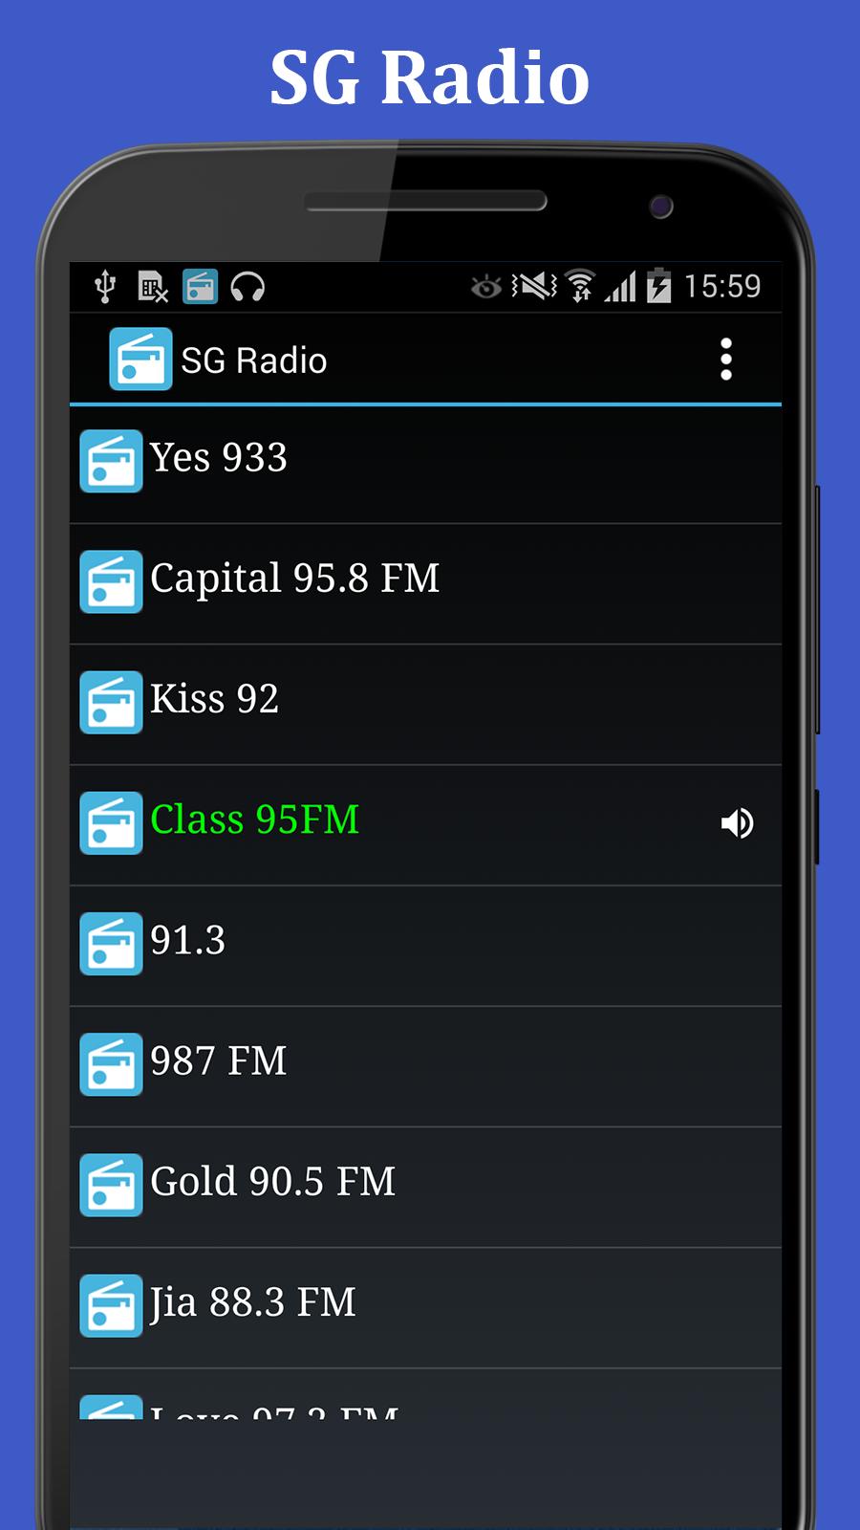Tap the eye smart-stay status icon
This screenshot has width=860, height=1530.
point(485,286)
